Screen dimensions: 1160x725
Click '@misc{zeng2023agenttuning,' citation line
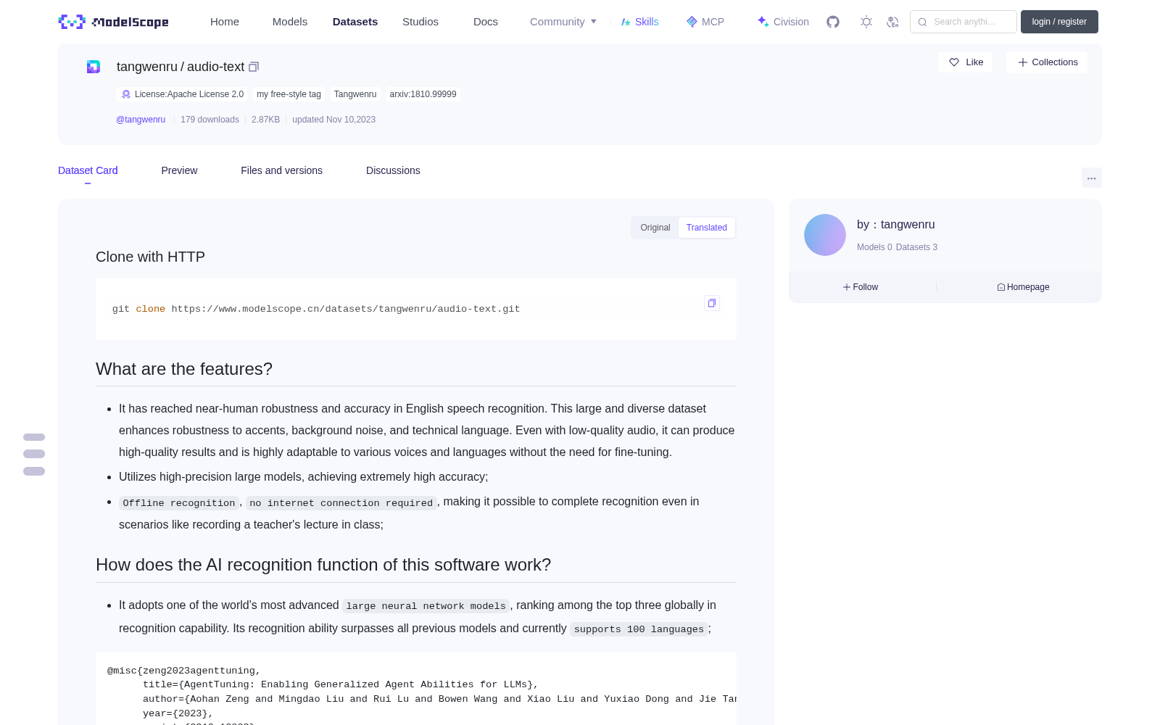[x=184, y=671]
